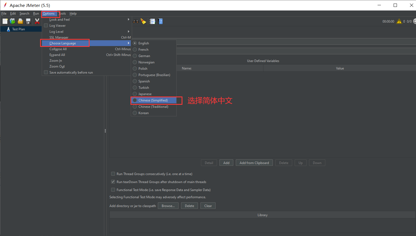Click the JMeter feather title bar icon

click(x=5, y=5)
